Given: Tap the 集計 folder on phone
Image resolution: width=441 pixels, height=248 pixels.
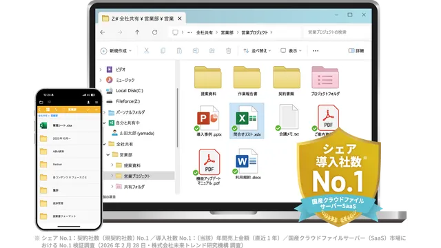Looking at the screenshot, I should 69,190.
